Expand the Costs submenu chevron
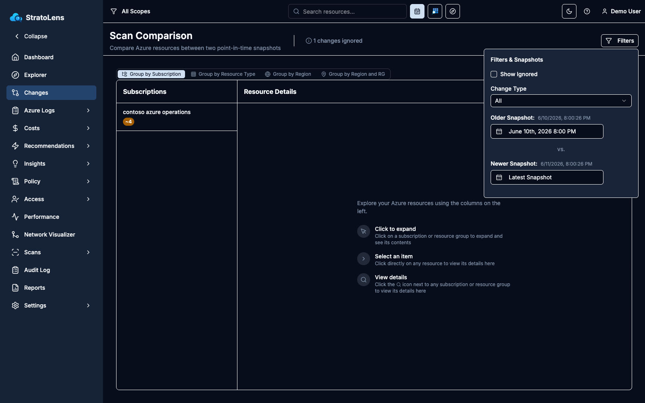The image size is (645, 403). coord(88,128)
